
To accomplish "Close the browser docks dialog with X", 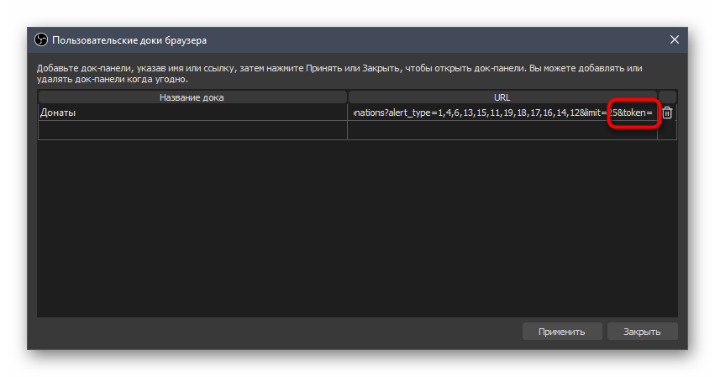I will tap(674, 39).
